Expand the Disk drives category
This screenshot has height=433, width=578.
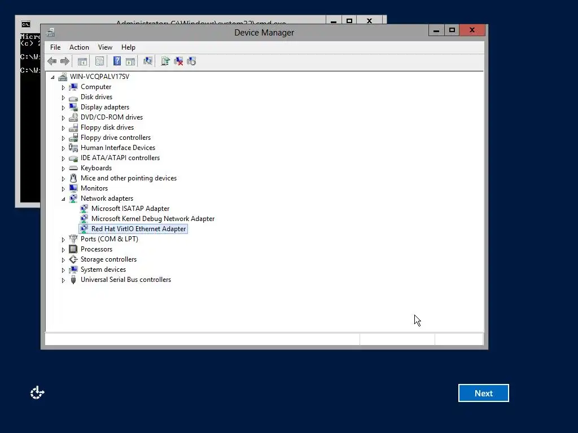(x=63, y=98)
